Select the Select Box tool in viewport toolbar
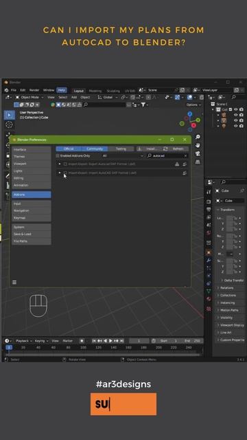 tap(9, 115)
